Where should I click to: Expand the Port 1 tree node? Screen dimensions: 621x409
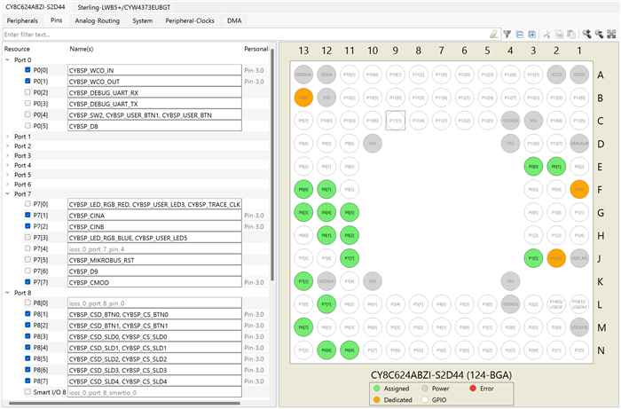pos(8,137)
